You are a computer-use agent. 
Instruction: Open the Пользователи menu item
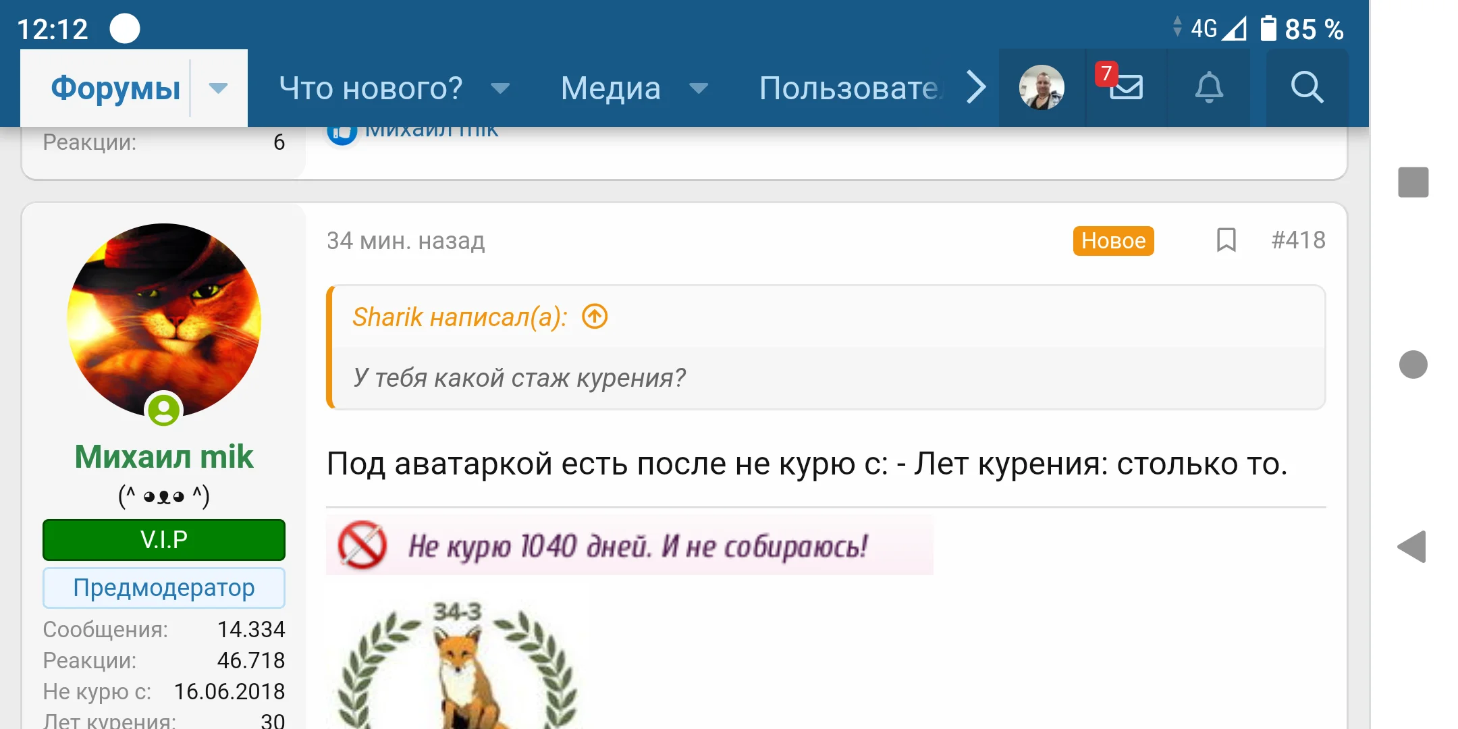click(849, 88)
